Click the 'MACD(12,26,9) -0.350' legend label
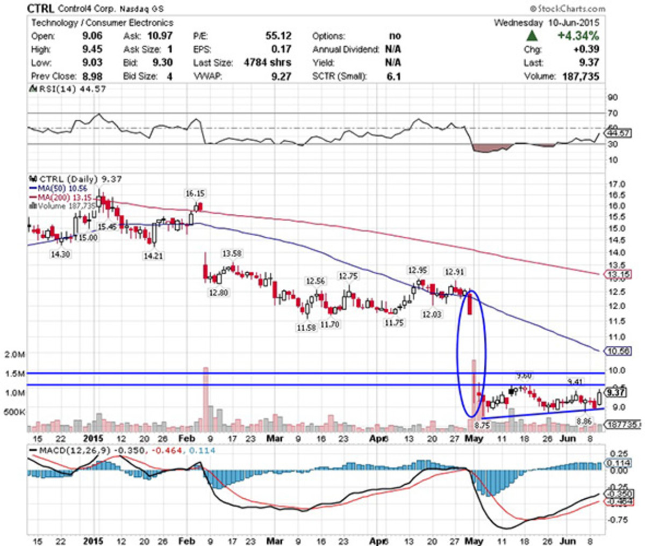 tap(92, 450)
